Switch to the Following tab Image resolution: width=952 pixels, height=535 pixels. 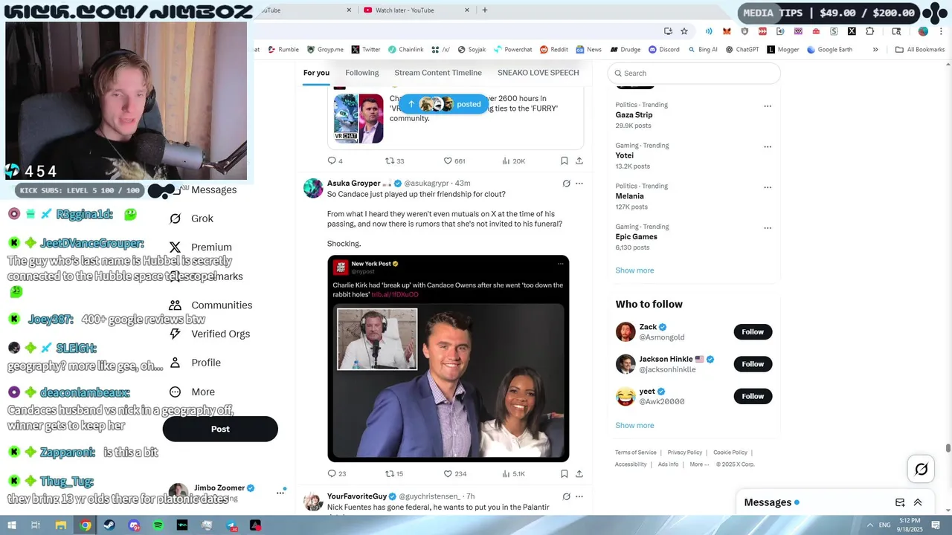(362, 73)
